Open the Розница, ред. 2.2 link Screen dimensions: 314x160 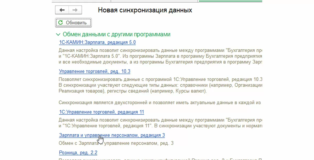click(x=78, y=153)
